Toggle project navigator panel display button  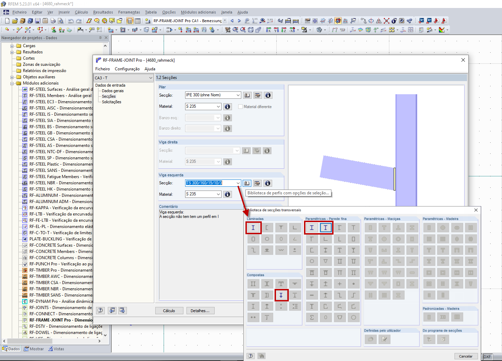pos(130,21)
